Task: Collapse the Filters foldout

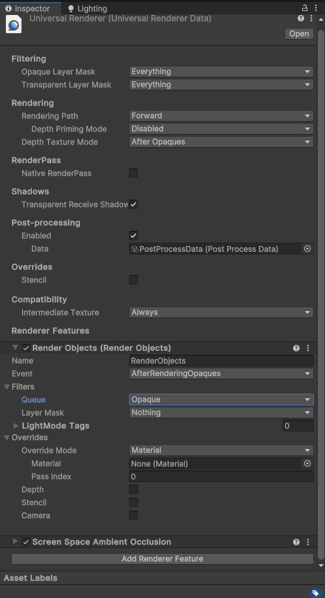Action: [7, 387]
